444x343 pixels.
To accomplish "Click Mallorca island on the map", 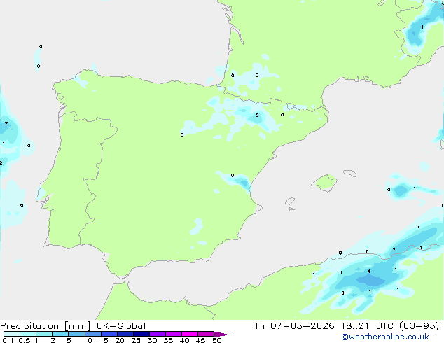I will coord(324,183).
